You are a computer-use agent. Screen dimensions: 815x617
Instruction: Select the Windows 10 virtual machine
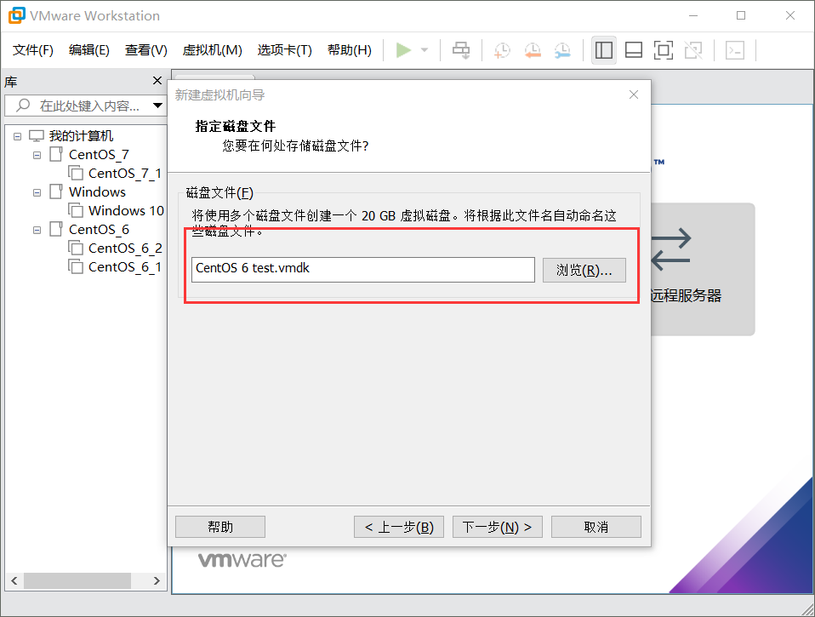coord(126,210)
